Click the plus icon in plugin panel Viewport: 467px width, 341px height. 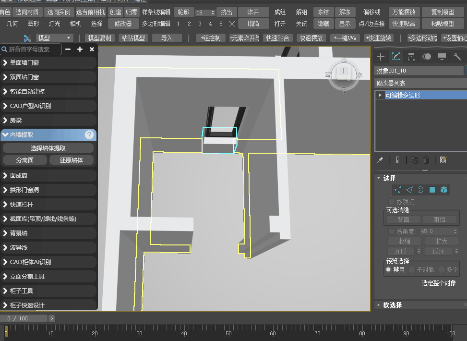(80, 49)
